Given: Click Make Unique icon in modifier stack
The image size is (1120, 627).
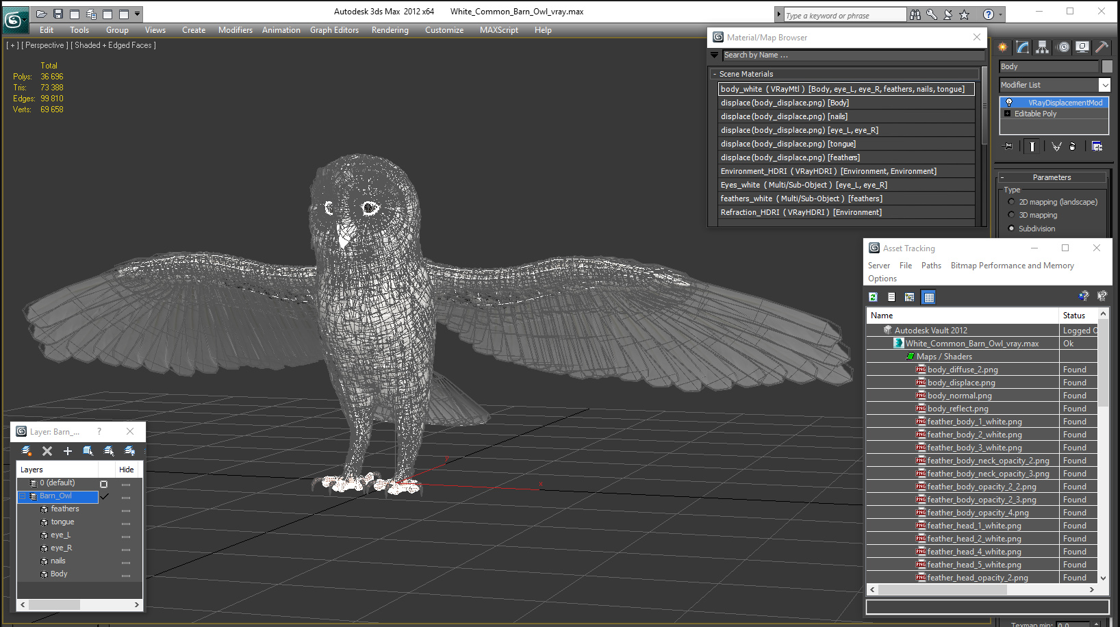Looking at the screenshot, I should tap(1056, 146).
